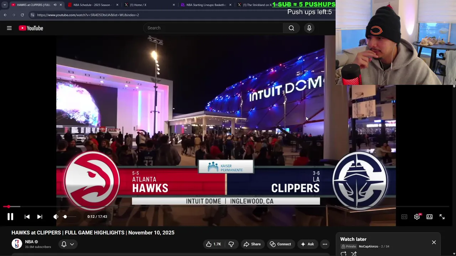Close the HAWKS at CLIPPERS tab
Viewport: 456px width, 256px height.
(61, 5)
